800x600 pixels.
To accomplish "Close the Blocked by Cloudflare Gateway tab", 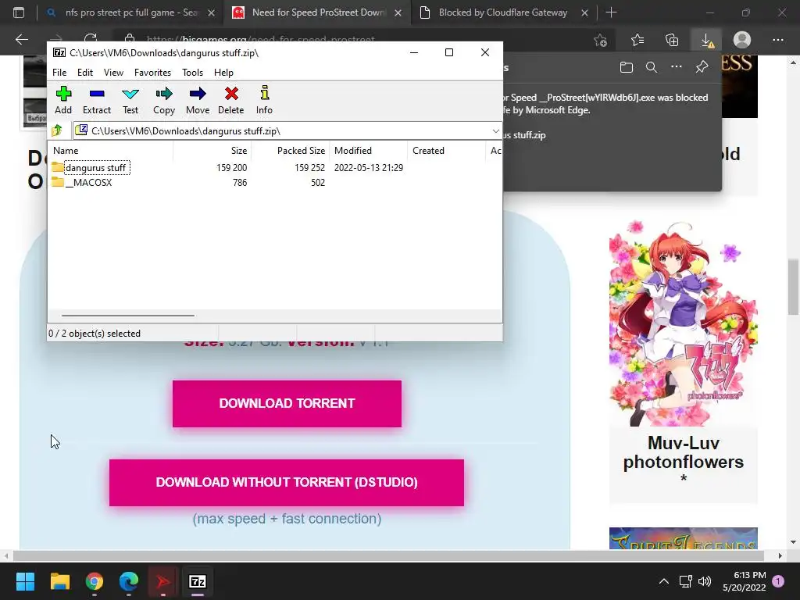I will [x=584, y=13].
